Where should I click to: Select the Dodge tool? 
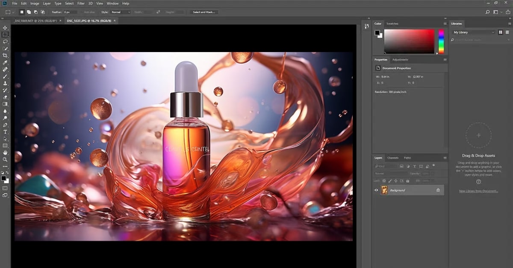click(x=5, y=118)
